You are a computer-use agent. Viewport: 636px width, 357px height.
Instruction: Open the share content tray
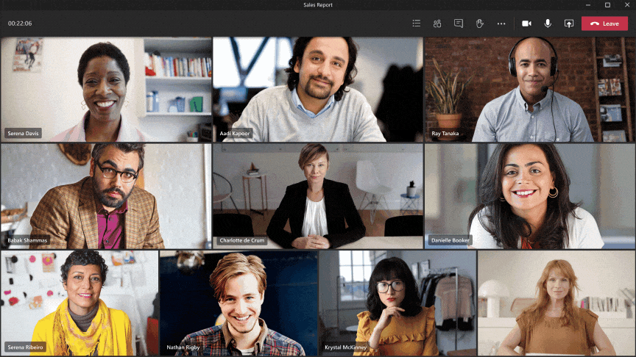[568, 24]
